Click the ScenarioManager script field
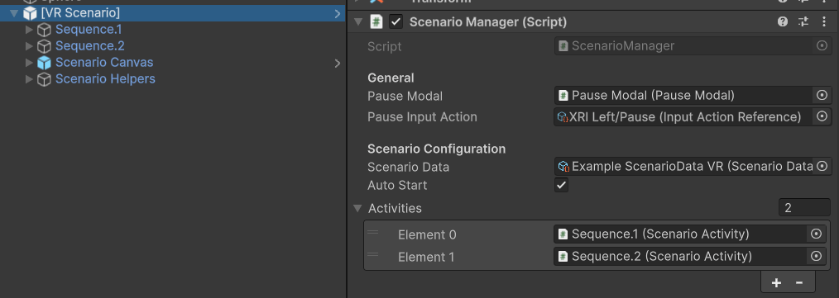Screen dimensions: 839x298 coord(684,46)
